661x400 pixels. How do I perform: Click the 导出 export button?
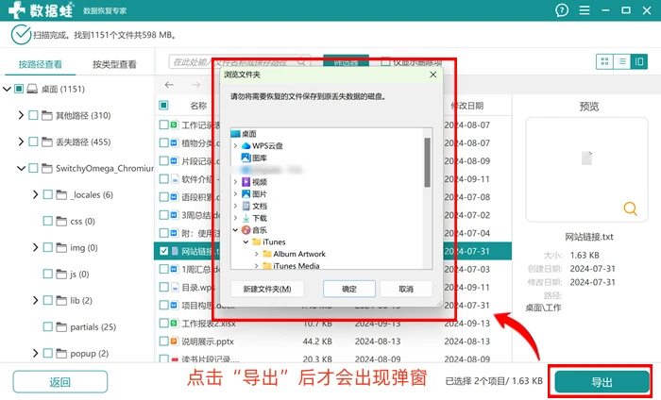(602, 382)
